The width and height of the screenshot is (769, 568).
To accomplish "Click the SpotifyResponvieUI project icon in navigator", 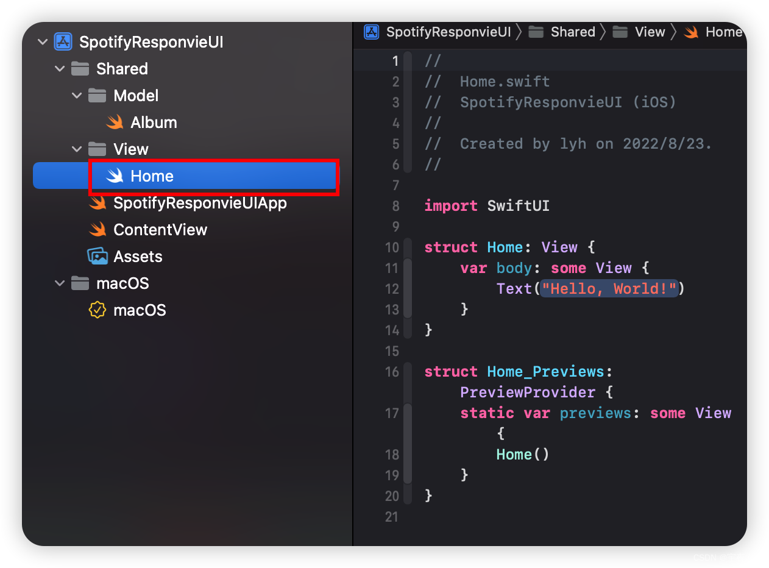I will click(63, 41).
